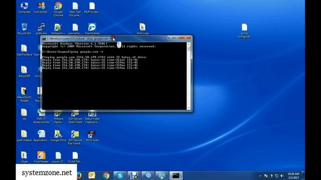Select the Application Word document icon
Viewport: 321px width, 180px height.
tap(41, 135)
